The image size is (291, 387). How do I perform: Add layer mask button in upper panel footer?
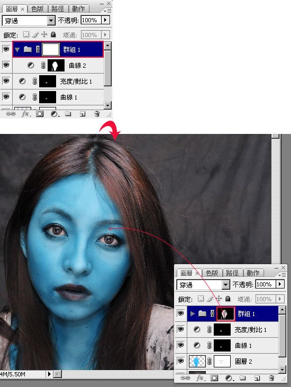click(40, 114)
